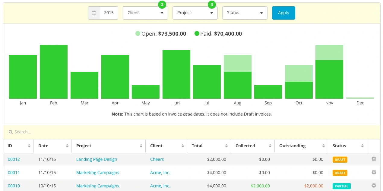Viewport: 383px width, 191px height.
Task: Open the Project filter dropdown
Action: [195, 13]
